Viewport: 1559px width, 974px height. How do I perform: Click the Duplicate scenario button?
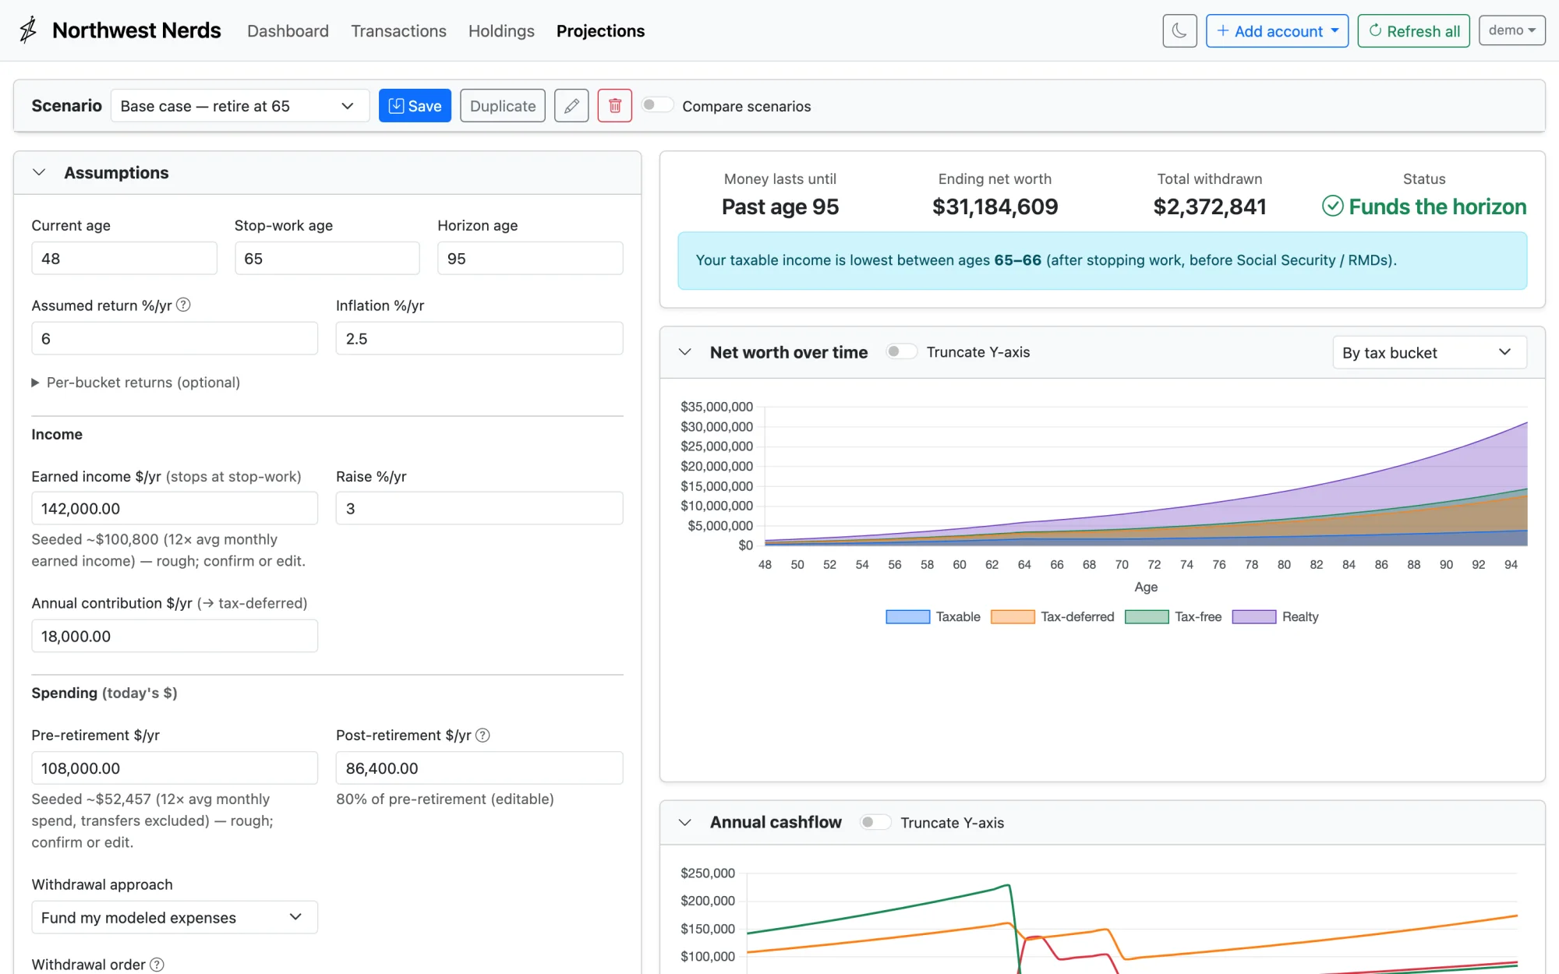[503, 106]
